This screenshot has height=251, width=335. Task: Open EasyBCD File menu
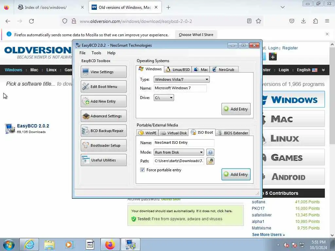click(x=82, y=53)
